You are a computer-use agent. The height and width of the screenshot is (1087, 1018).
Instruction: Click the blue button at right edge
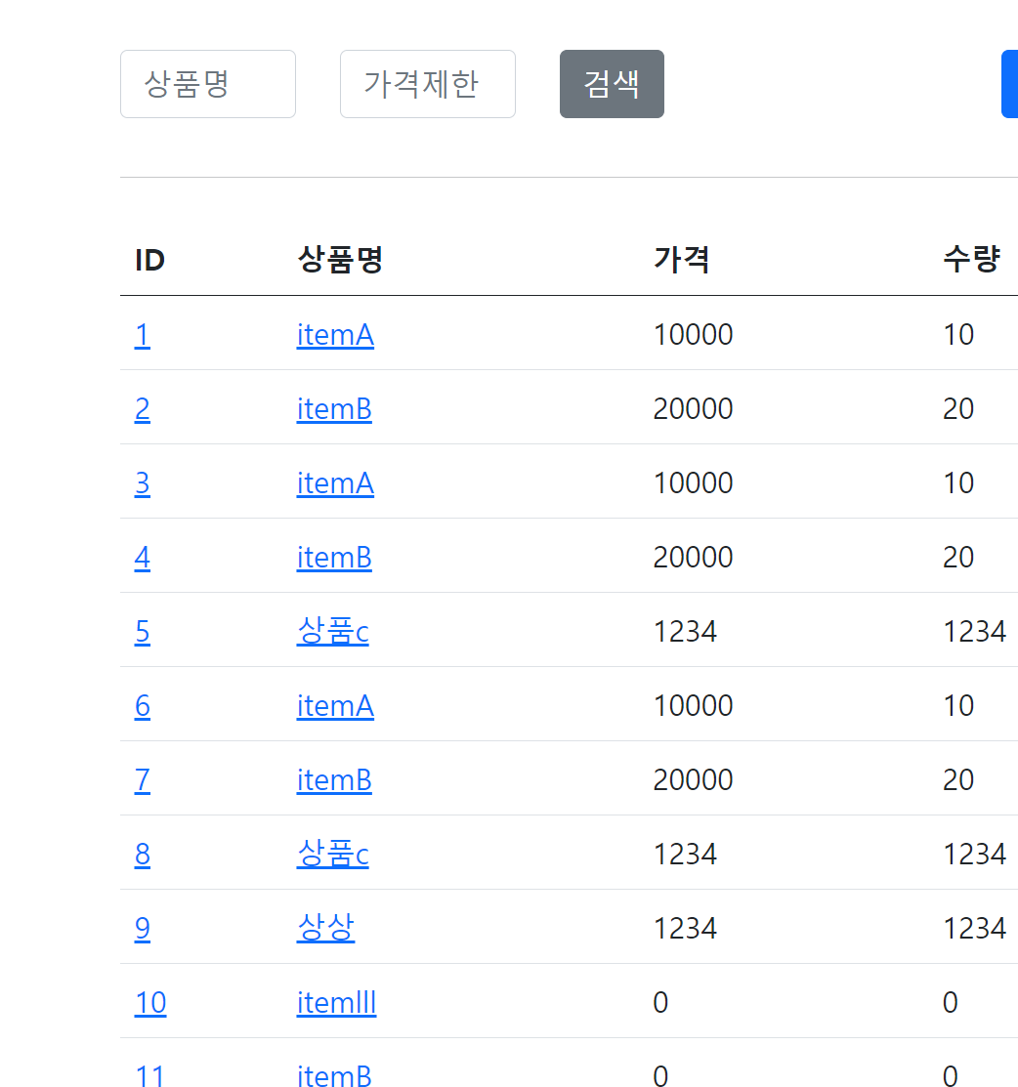point(1009,84)
